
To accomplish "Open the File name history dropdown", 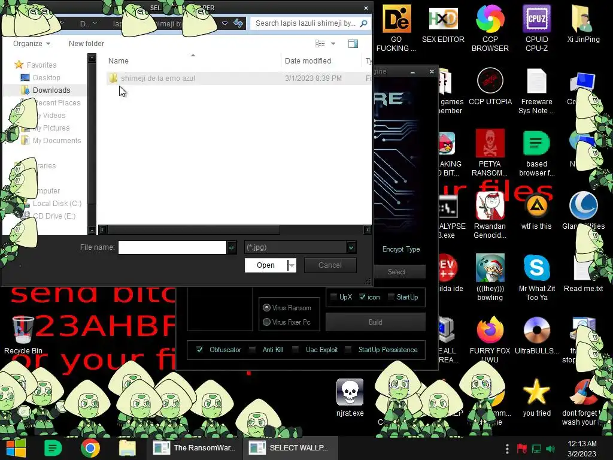I will (232, 247).
